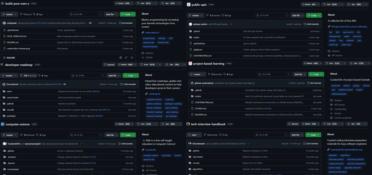The width and height of the screenshot is (372, 175).
Task: Click the red failed-check X in public-apis
Action: point(231,24)
